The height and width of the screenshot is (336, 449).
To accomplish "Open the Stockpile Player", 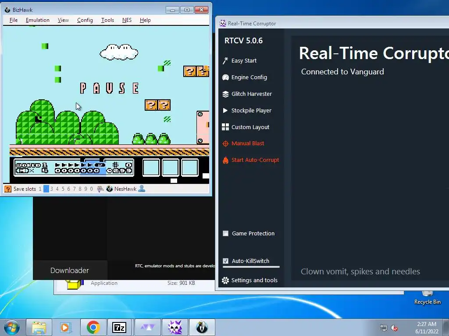I will pyautogui.click(x=251, y=110).
